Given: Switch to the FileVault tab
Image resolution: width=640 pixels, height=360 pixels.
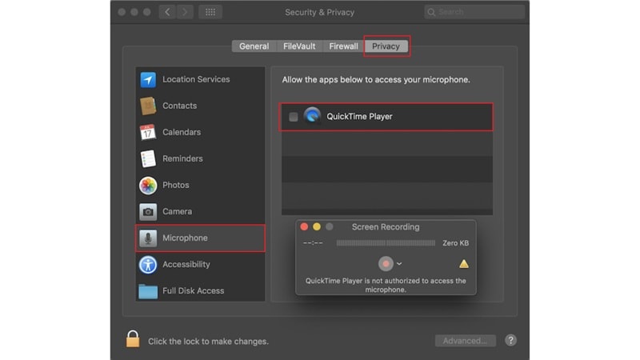Looking at the screenshot, I should click(x=299, y=46).
